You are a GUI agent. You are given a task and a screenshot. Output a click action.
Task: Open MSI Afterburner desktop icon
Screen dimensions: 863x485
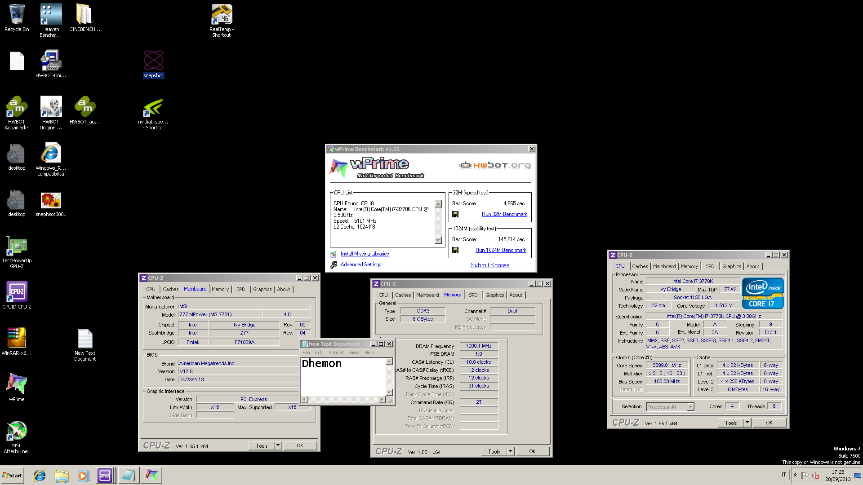pos(17,437)
